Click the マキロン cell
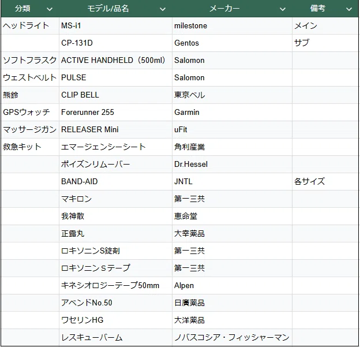Viewport: 360px width, 347px height. click(x=115, y=199)
